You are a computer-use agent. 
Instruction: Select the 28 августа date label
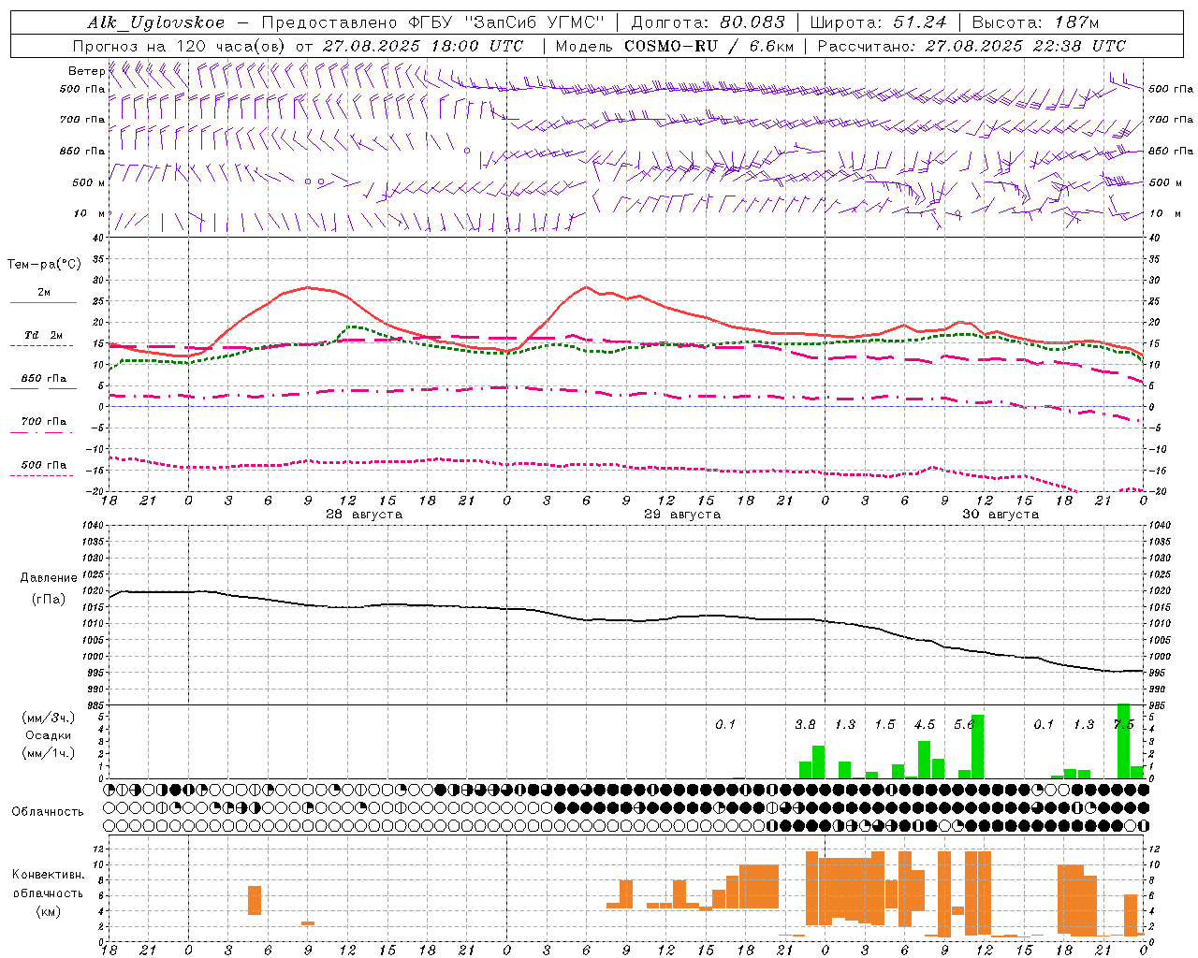click(364, 515)
